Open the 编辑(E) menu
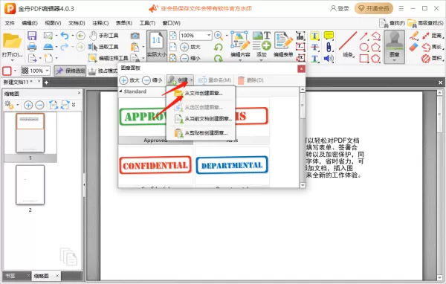 pos(30,23)
